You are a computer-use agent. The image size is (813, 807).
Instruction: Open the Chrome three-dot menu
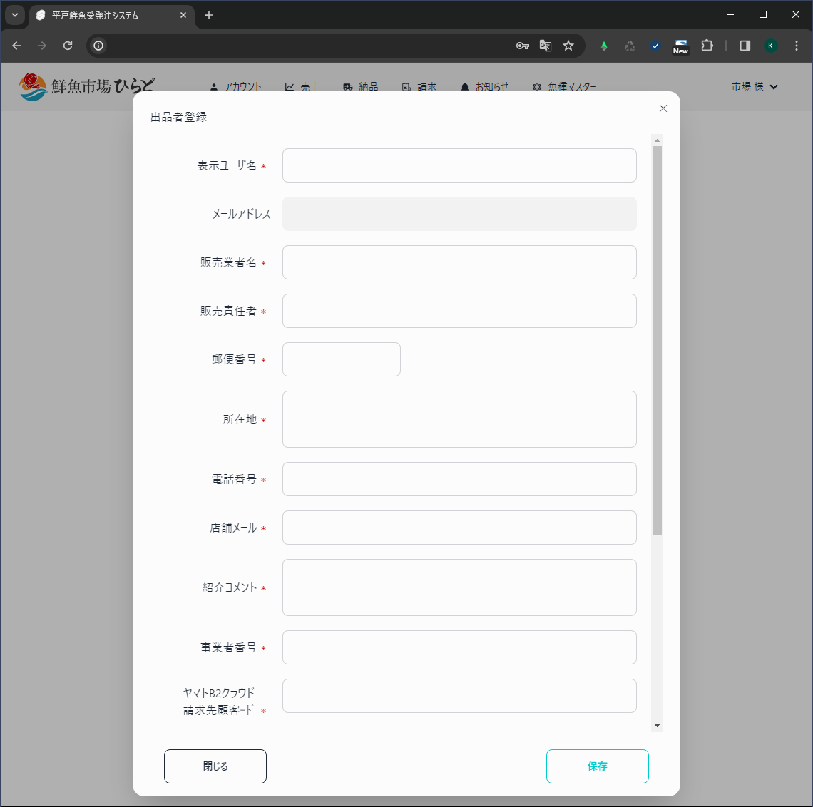point(797,46)
